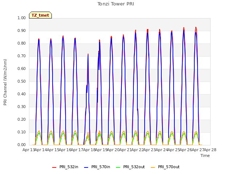Click the 0.30 y-axis tick label

(x=22, y=107)
